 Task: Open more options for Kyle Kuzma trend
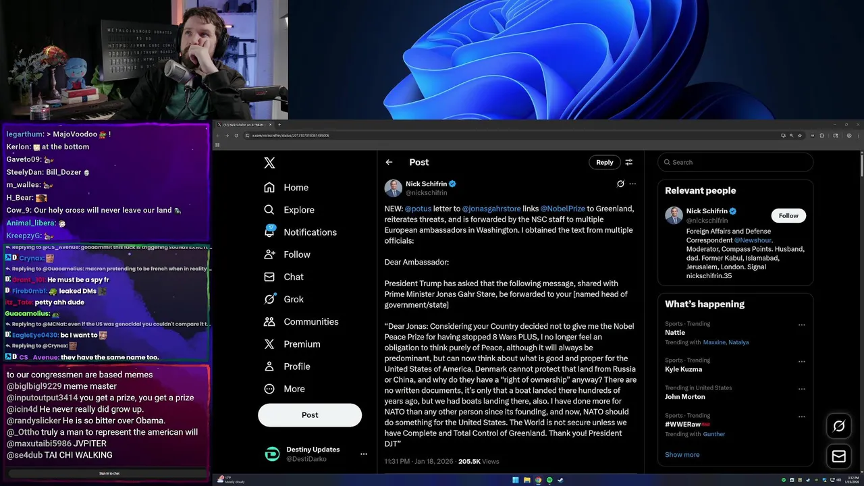(x=802, y=361)
